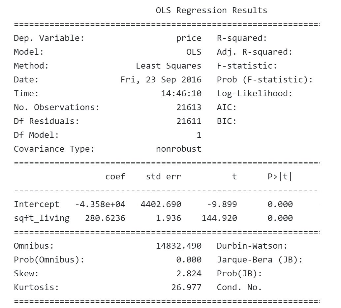
Task: Click the R-squared label
Action: point(242,39)
